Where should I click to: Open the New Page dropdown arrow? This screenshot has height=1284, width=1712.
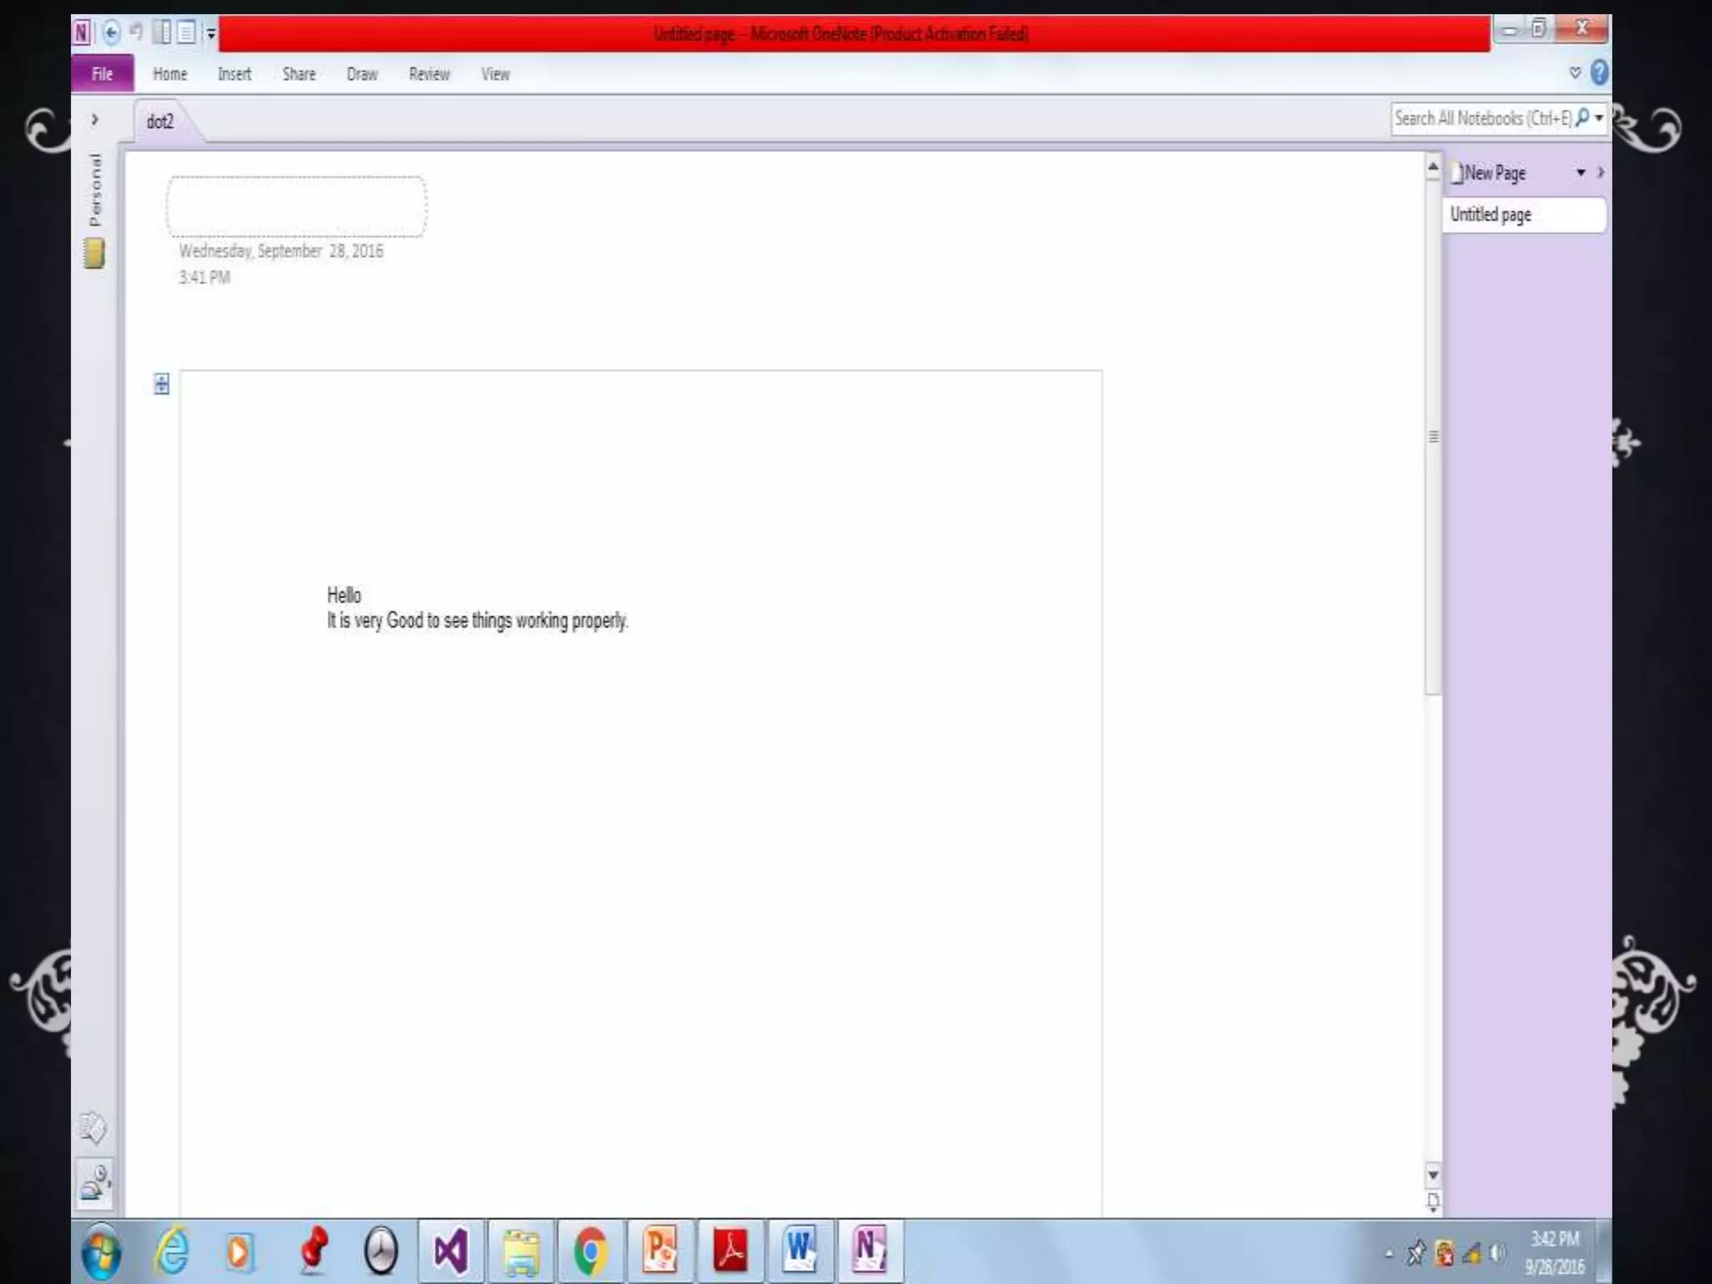[1581, 173]
